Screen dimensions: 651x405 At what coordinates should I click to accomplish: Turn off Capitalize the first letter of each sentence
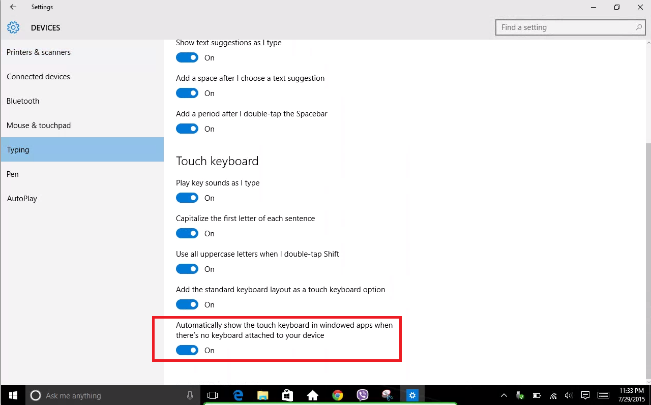[x=187, y=233]
